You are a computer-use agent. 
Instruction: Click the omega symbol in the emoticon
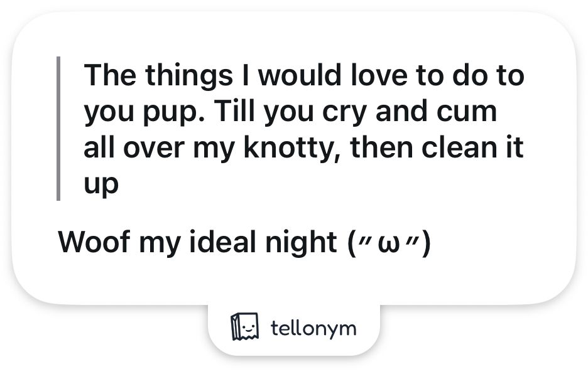389,245
